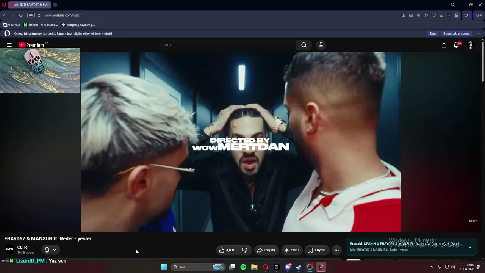Open the GearHub bookmark
The width and height of the screenshot is (485, 273).
click(x=12, y=25)
